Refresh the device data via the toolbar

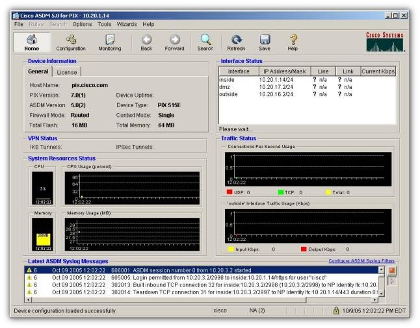coord(236,42)
